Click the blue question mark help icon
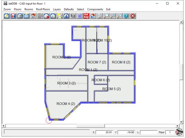 coord(126,16)
